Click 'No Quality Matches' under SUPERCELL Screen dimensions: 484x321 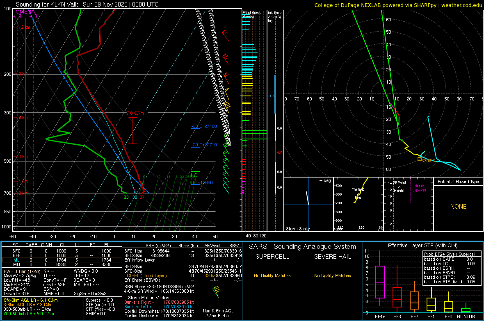(x=272, y=275)
